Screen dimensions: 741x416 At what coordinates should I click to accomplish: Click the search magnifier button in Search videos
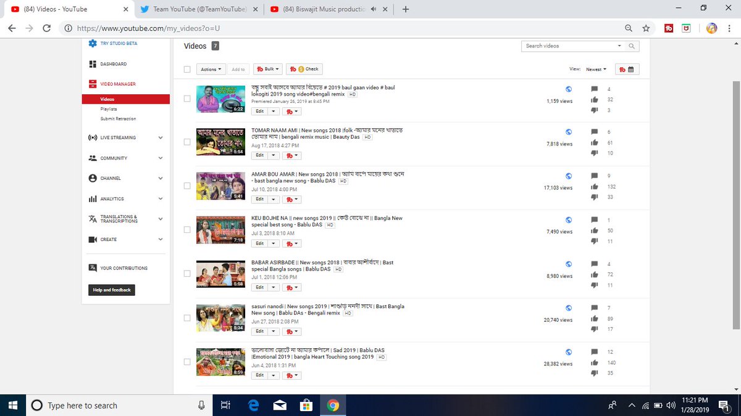[x=631, y=46]
